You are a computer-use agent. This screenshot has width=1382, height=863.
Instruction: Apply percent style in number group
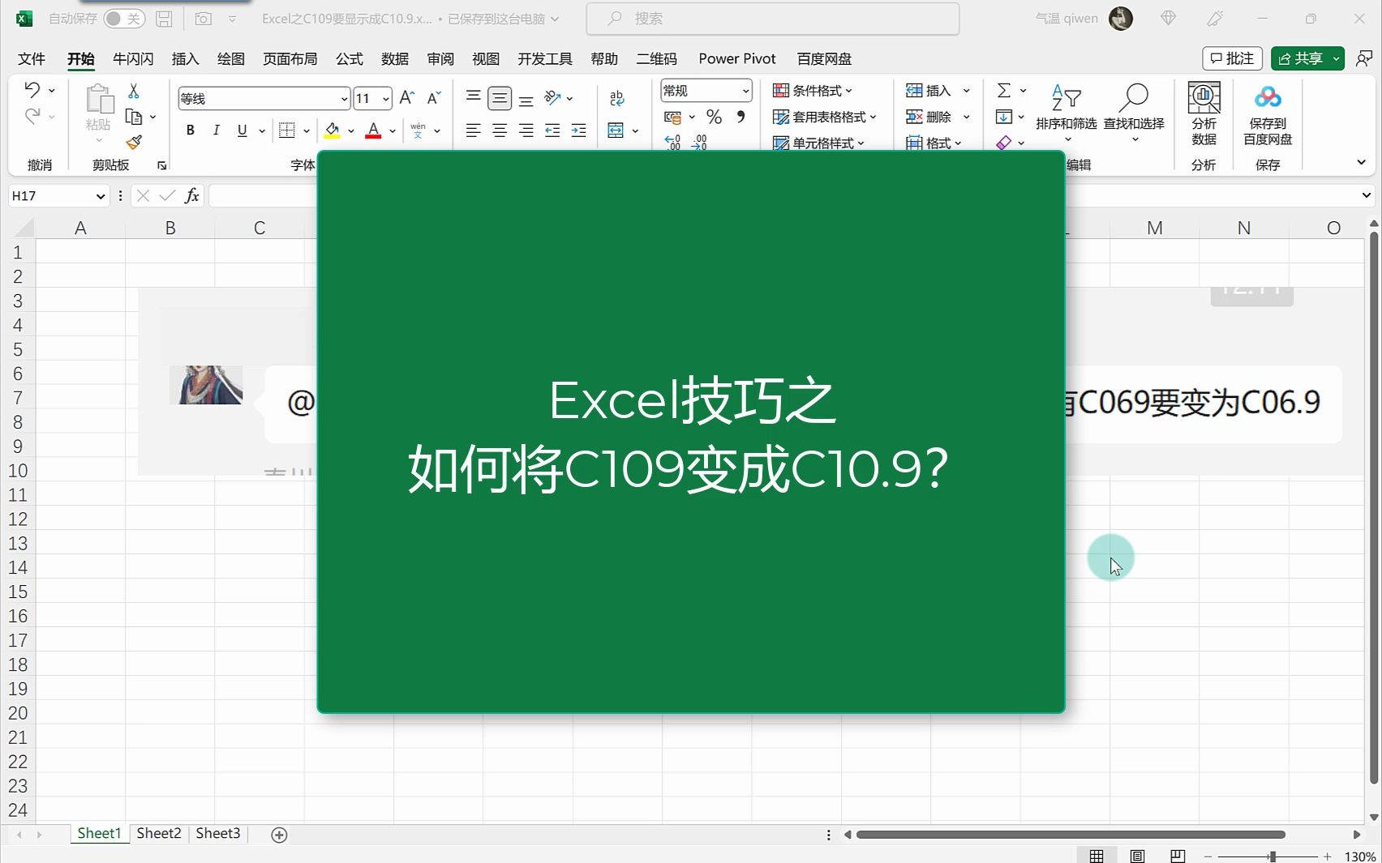pyautogui.click(x=714, y=117)
